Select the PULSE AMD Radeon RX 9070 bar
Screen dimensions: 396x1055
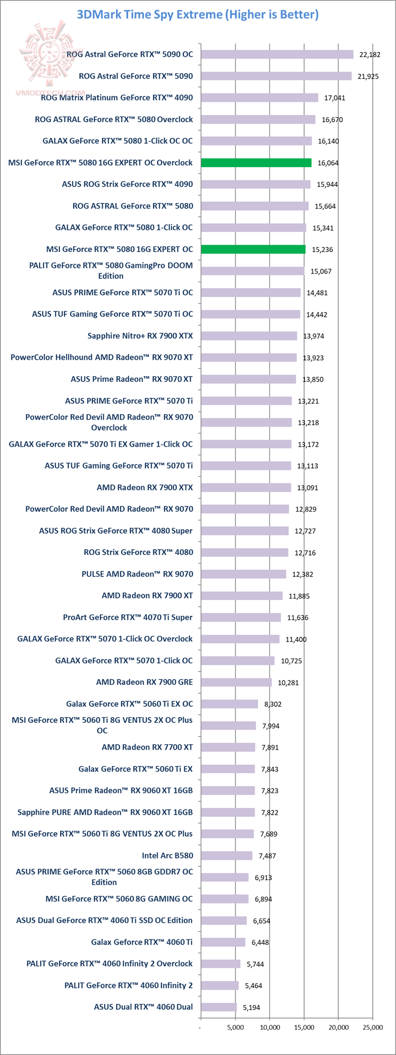[x=243, y=574]
